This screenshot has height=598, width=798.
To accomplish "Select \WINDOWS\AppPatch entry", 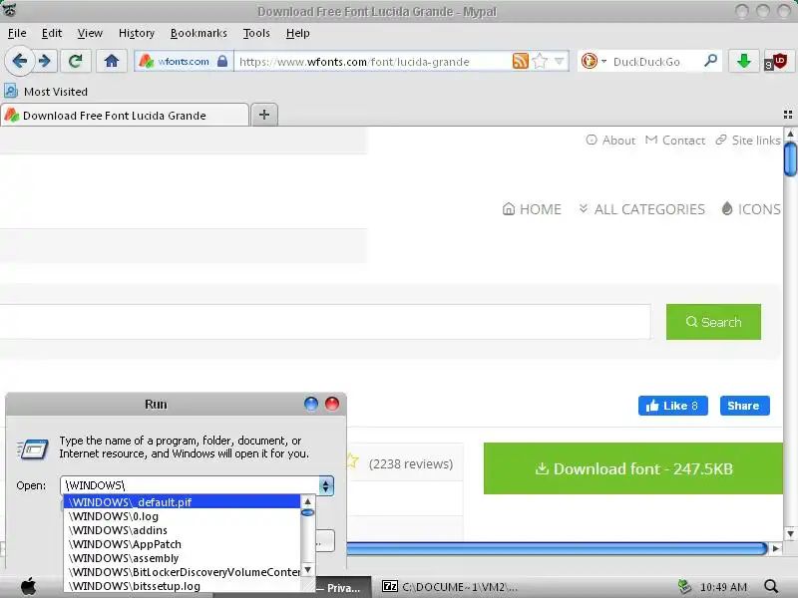I will 183,544.
